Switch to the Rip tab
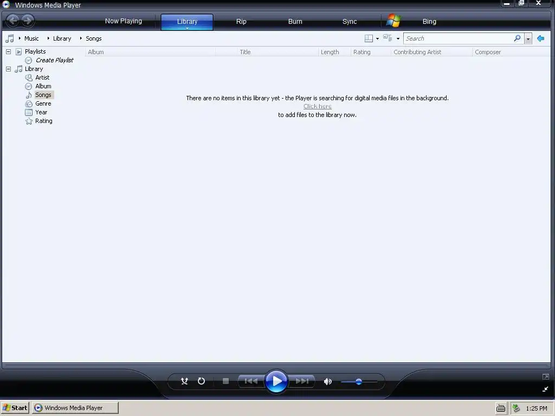555x416 pixels. tap(241, 21)
